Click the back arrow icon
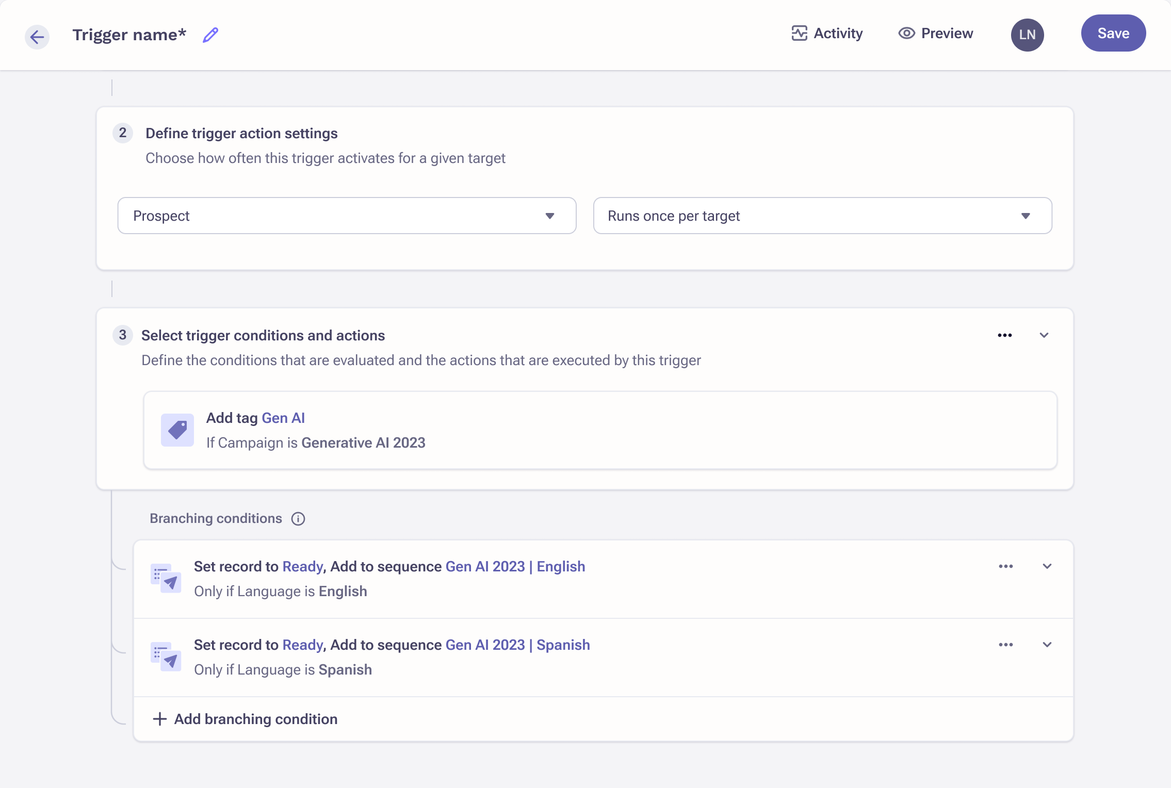 [x=37, y=37]
